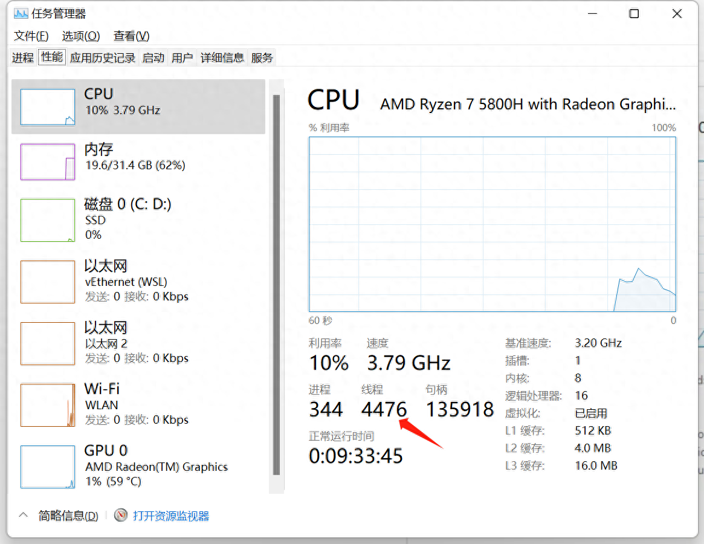The height and width of the screenshot is (544, 704).
Task: Switch to the 应用历史记录 tab
Action: pos(103,57)
